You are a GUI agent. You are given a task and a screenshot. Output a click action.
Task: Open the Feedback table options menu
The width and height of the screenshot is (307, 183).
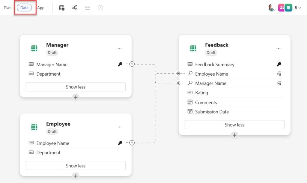coord(279,48)
